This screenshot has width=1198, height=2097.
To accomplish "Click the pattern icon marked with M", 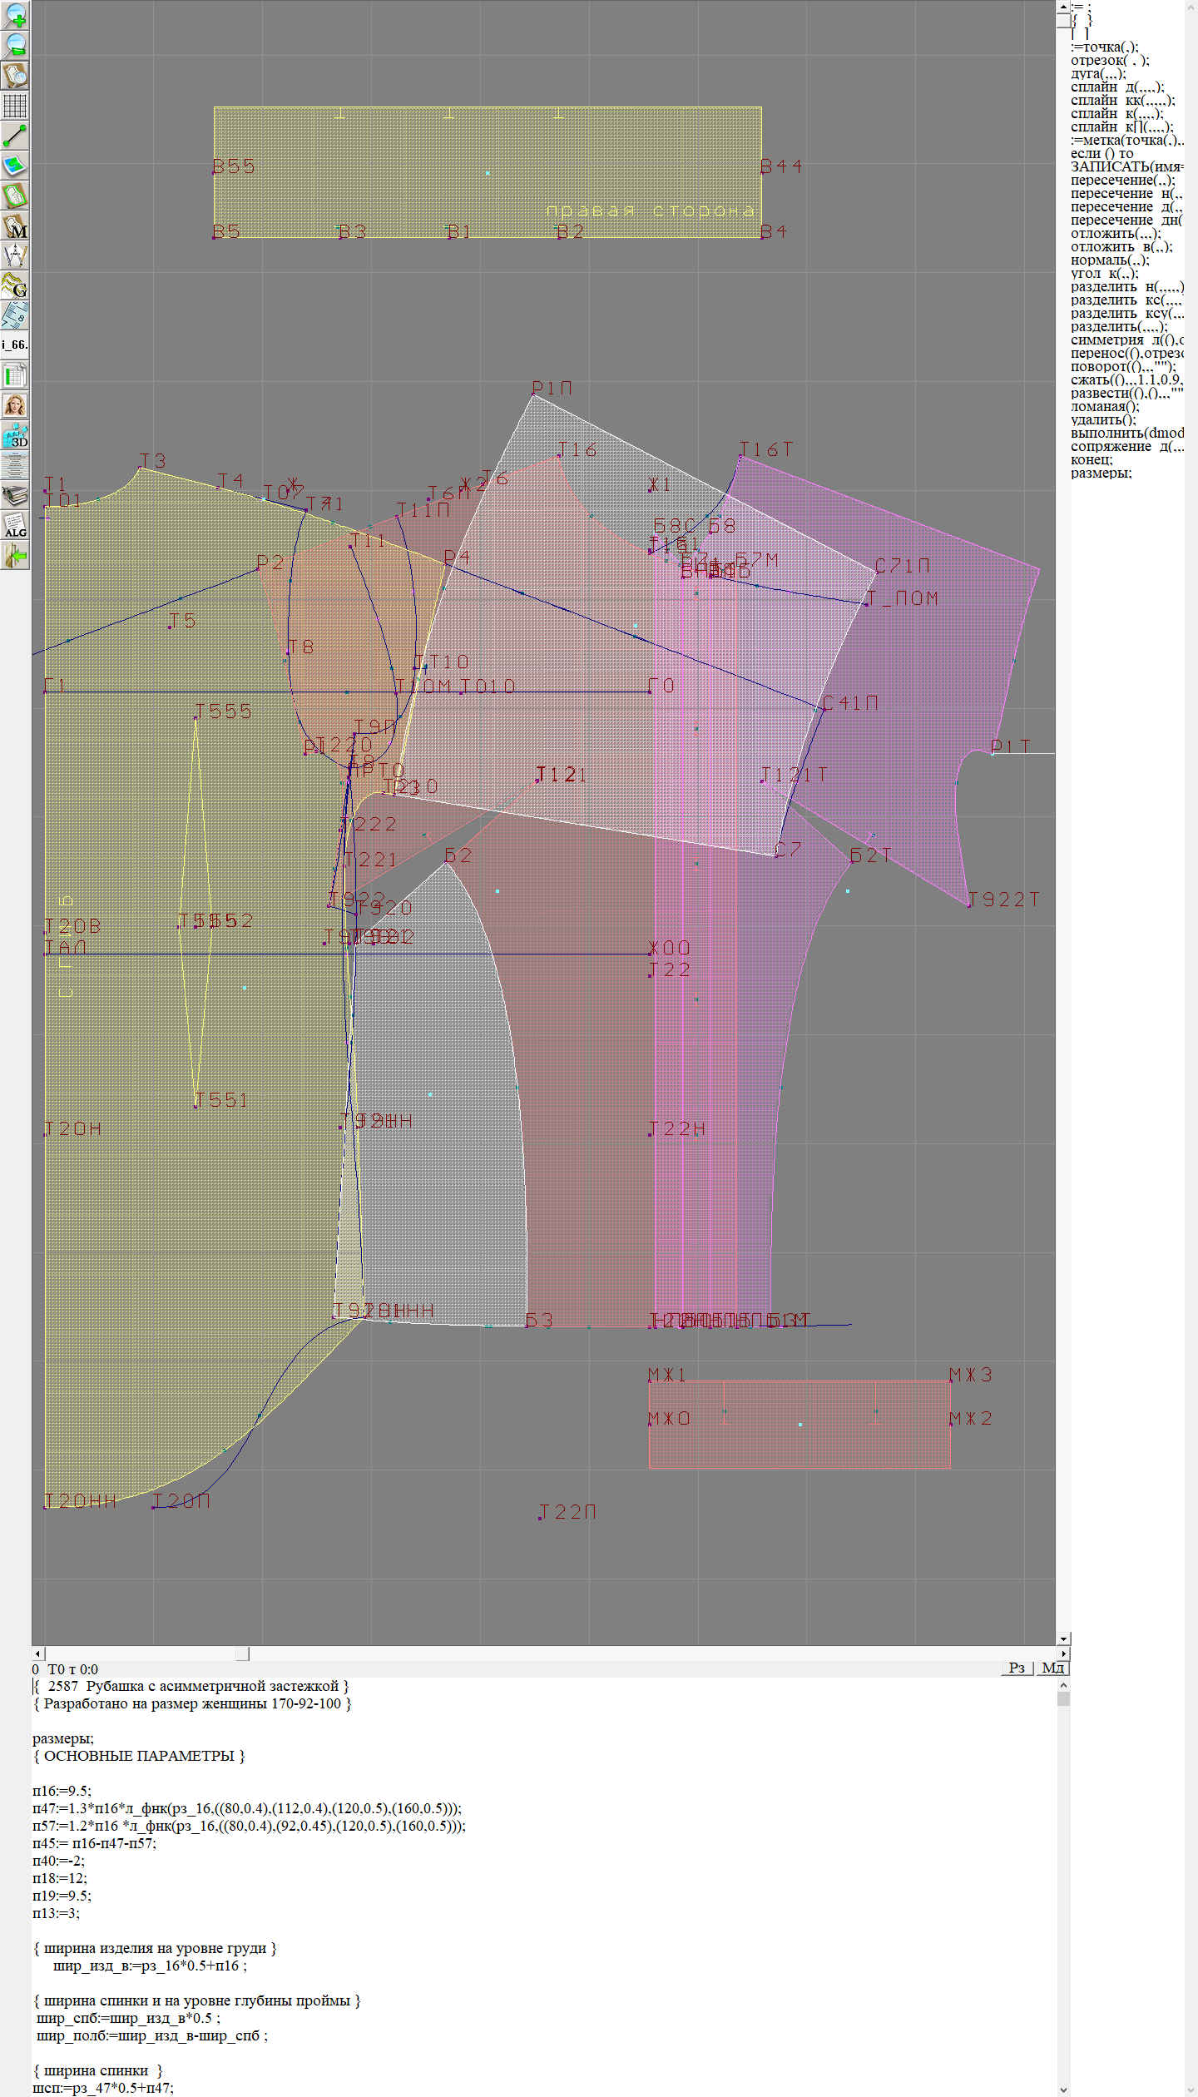I will (x=15, y=226).
